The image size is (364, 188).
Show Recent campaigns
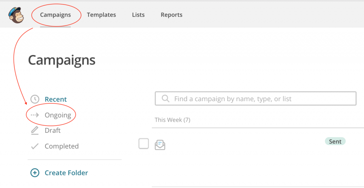[56, 99]
